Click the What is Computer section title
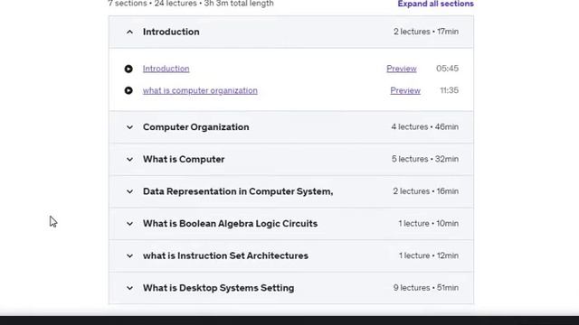The image size is (579, 325). pyautogui.click(x=184, y=159)
